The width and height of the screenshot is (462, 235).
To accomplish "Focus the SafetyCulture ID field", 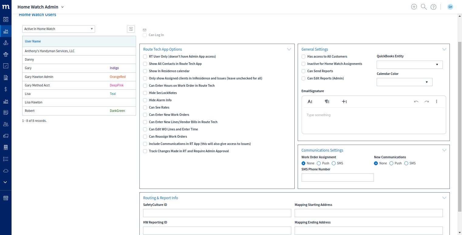I will click(217, 213).
